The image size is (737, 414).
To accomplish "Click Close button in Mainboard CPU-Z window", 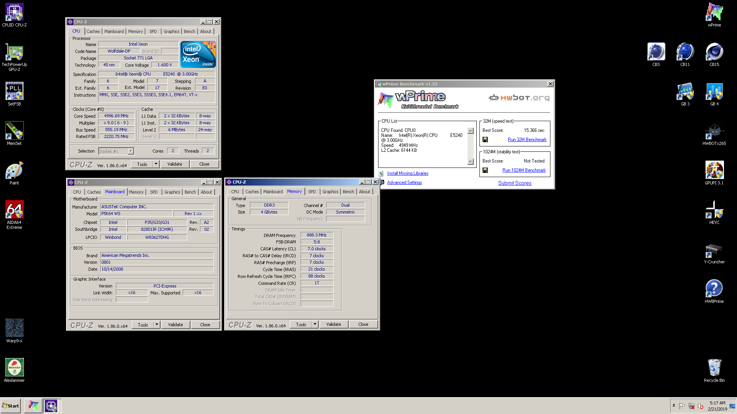I will tap(205, 325).
